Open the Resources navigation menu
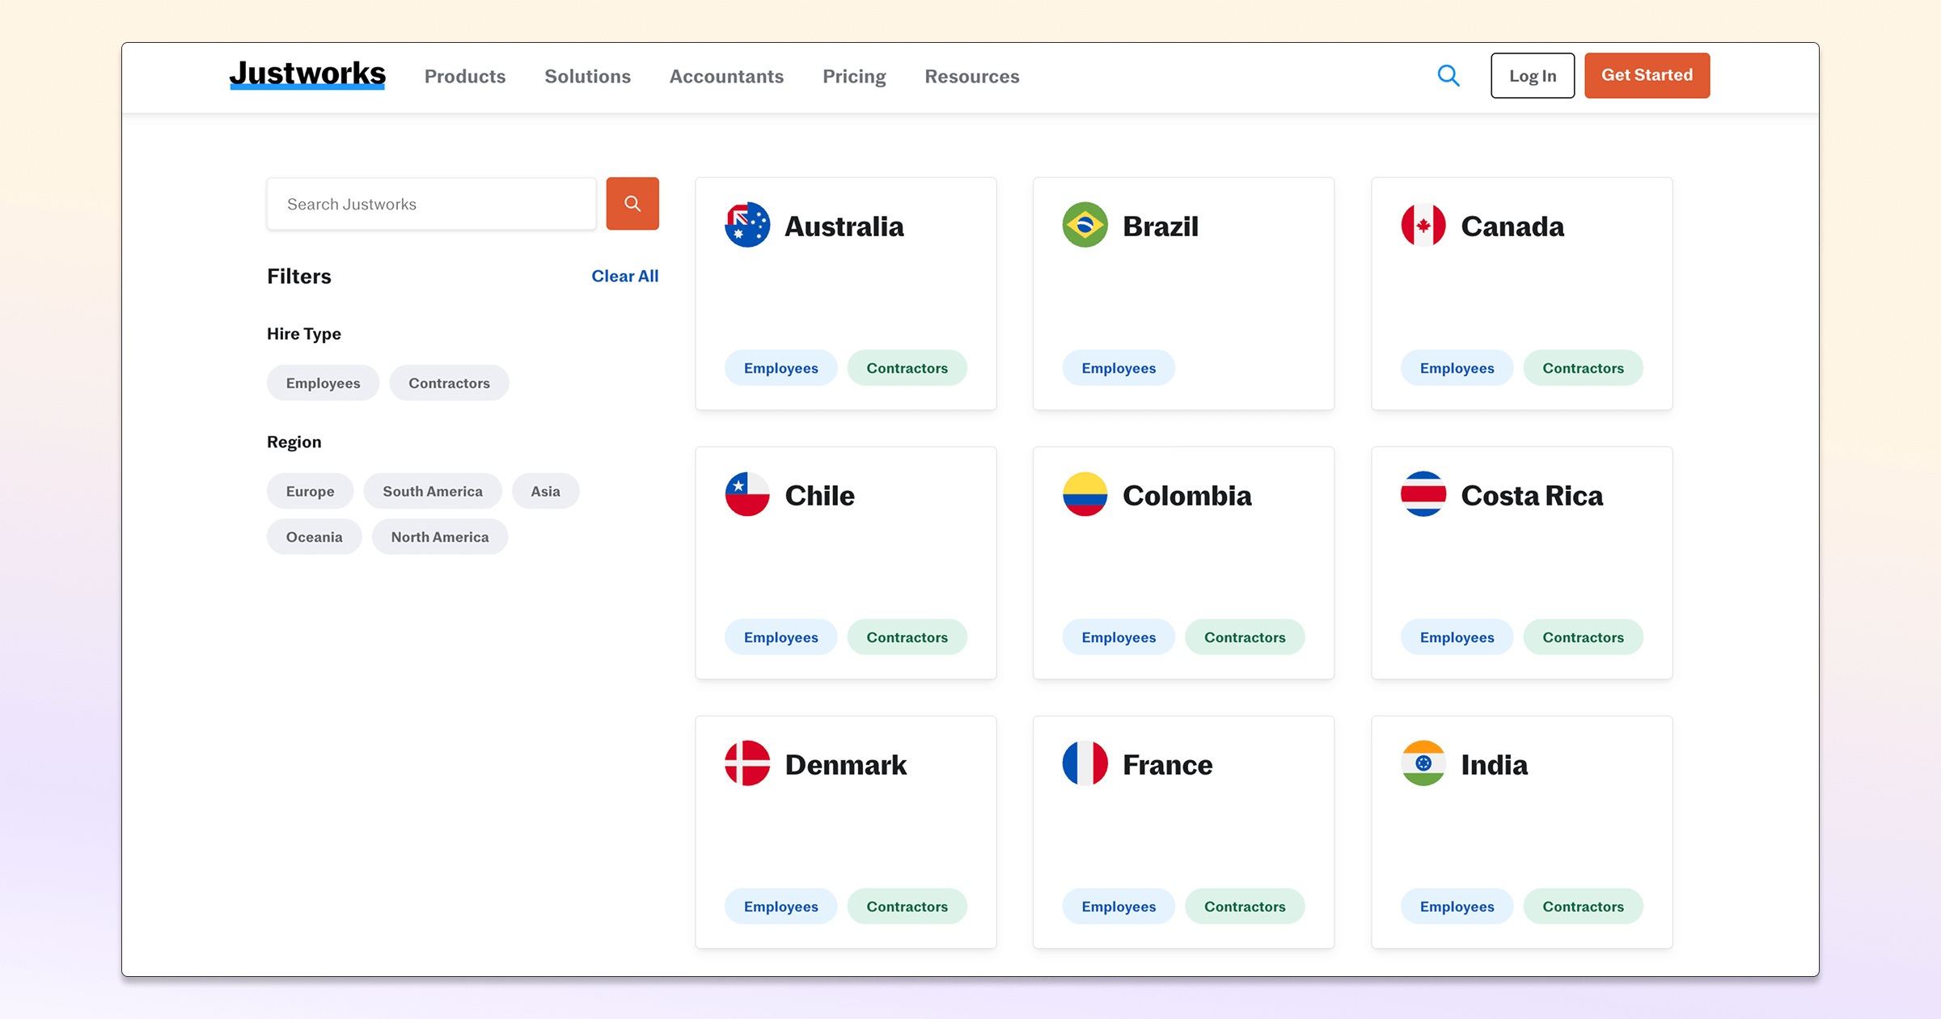 971,77
